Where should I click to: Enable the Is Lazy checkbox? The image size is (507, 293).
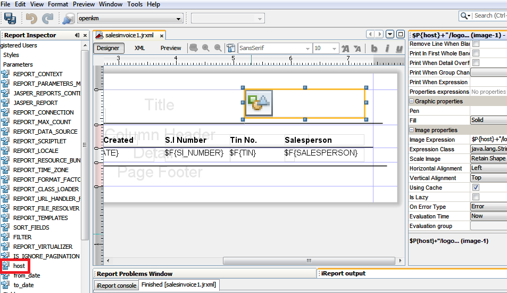click(476, 197)
